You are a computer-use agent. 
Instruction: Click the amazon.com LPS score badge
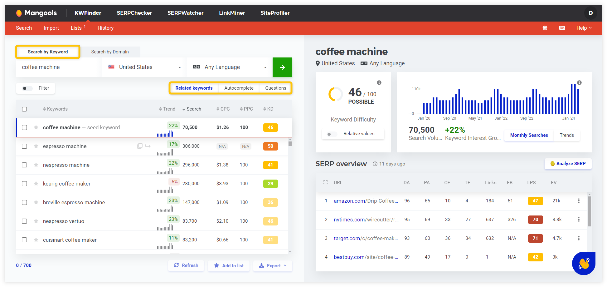pyautogui.click(x=536, y=201)
